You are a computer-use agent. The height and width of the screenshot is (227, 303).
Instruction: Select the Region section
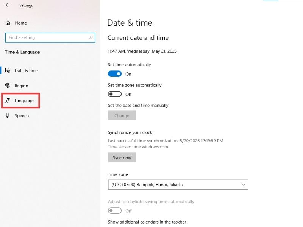pos(21,86)
